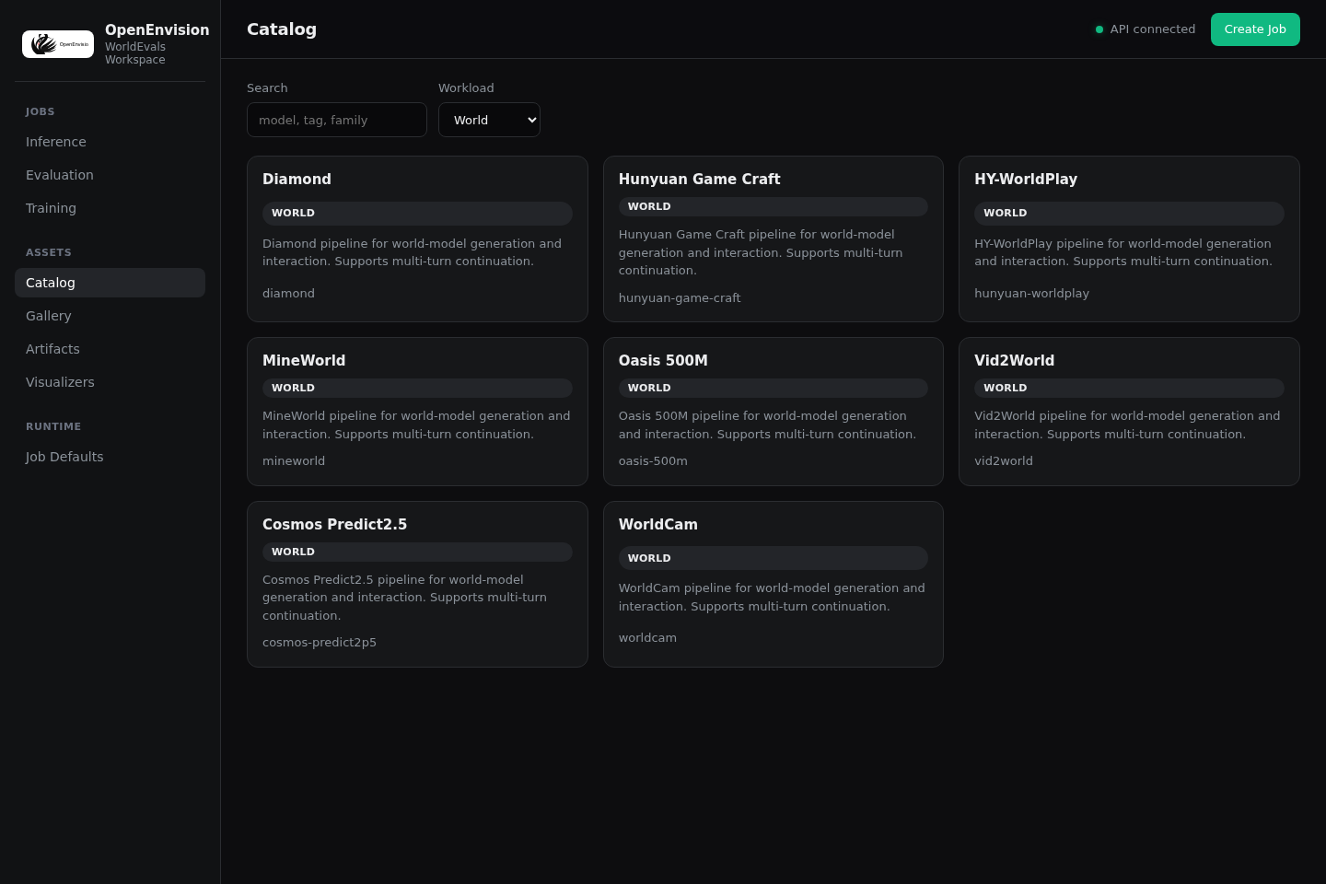The height and width of the screenshot is (884, 1326).
Task: Go to Evaluation in sidebar
Action: [x=110, y=175]
